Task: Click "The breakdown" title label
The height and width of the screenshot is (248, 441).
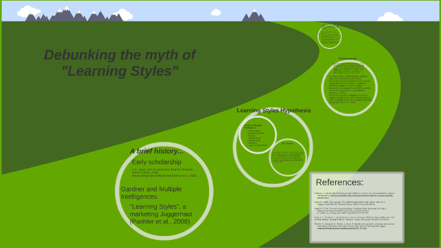Action: pyautogui.click(x=347, y=59)
